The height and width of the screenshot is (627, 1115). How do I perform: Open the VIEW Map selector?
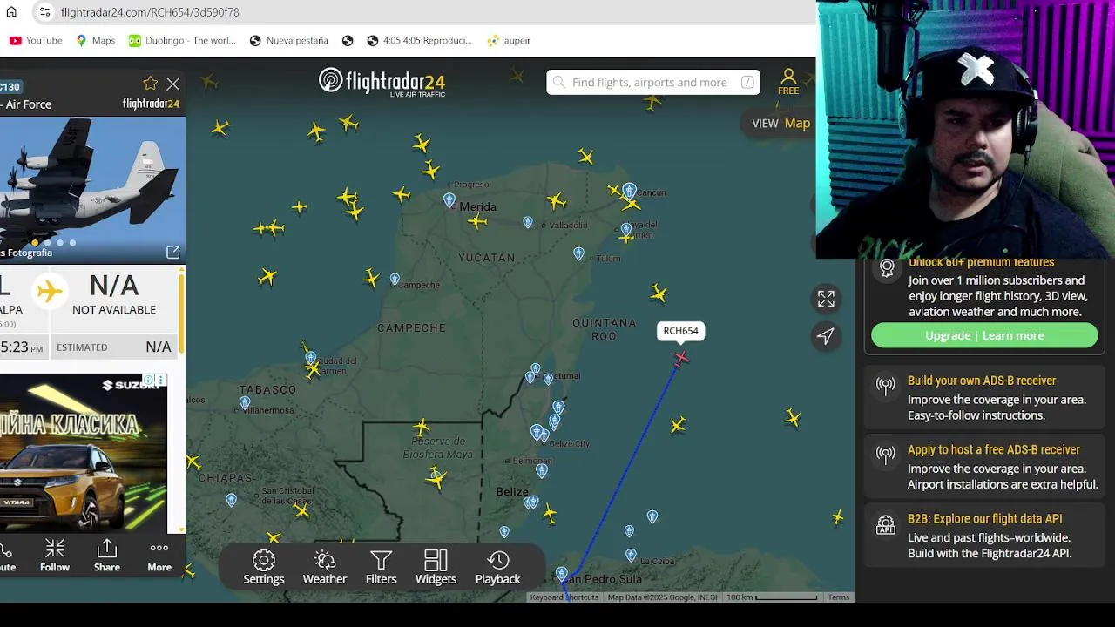tap(781, 123)
